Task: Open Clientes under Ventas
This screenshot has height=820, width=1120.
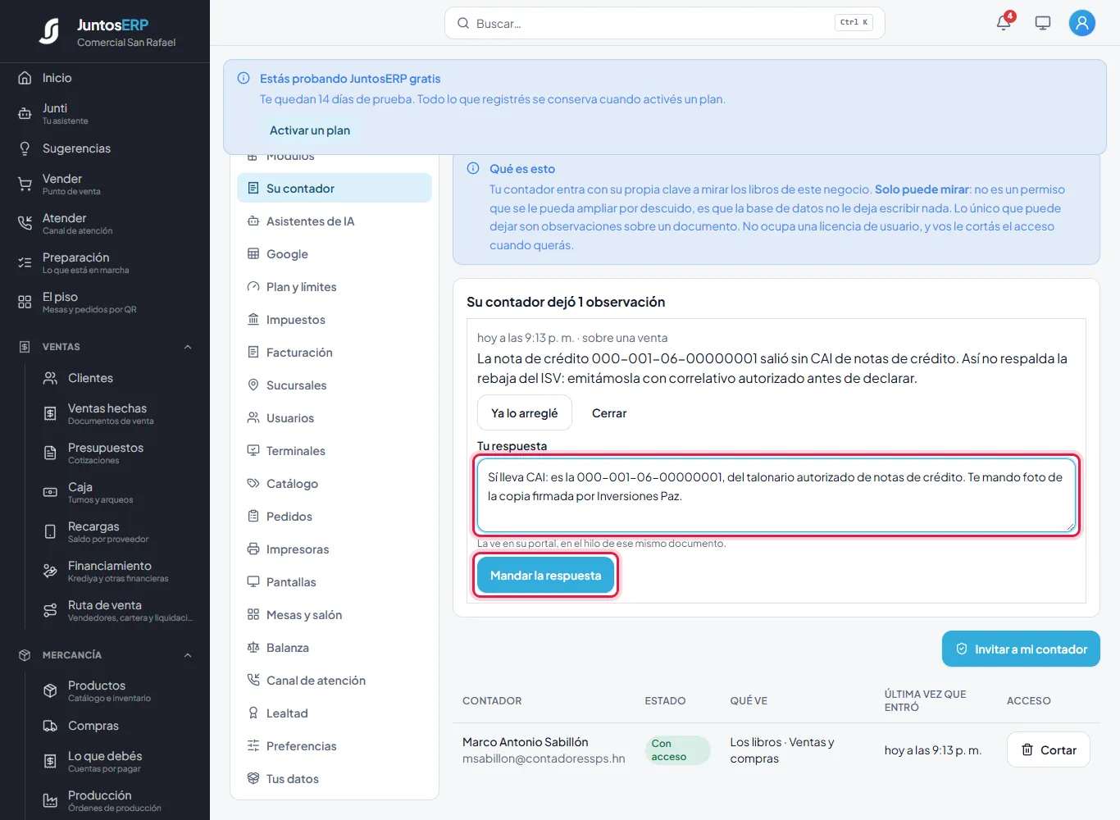Action: 117,378
